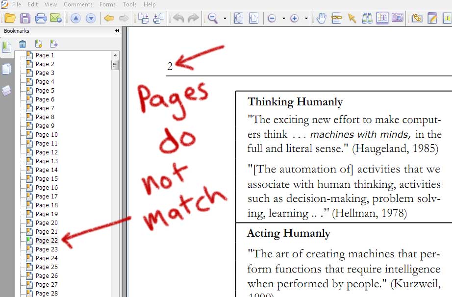Activate the Snapshot camera tool
The height and width of the screenshot is (297, 452).
tap(398, 18)
